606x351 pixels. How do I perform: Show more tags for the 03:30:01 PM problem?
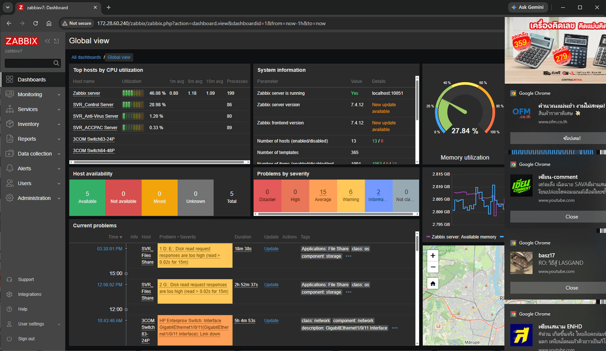(x=348, y=256)
